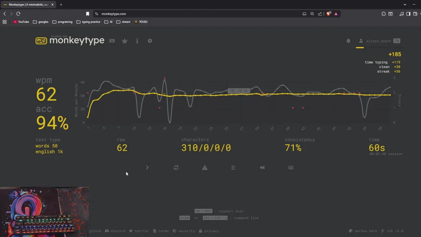Open version v26.15.0 changelog
This screenshot has width=421, height=237.
click(x=392, y=231)
